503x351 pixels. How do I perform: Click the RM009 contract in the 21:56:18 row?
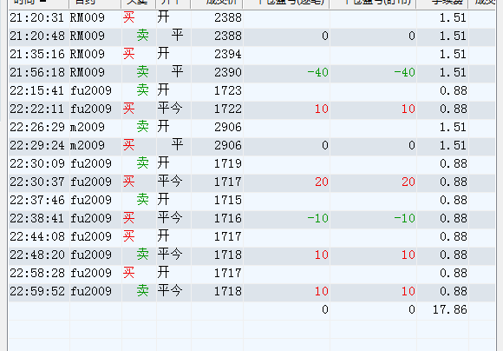(x=88, y=72)
